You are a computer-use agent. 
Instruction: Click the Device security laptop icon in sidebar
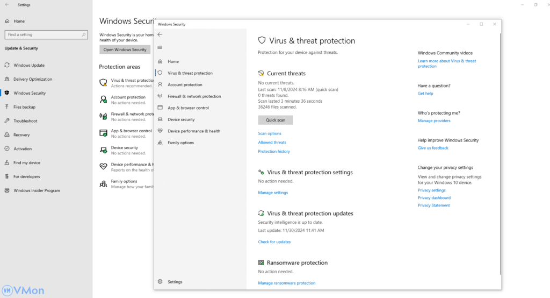pos(160,119)
